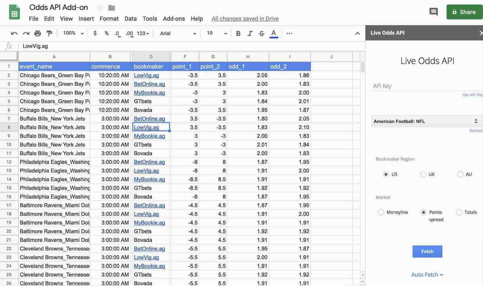
Task: Select the UK bookmaker region
Action: (423, 174)
